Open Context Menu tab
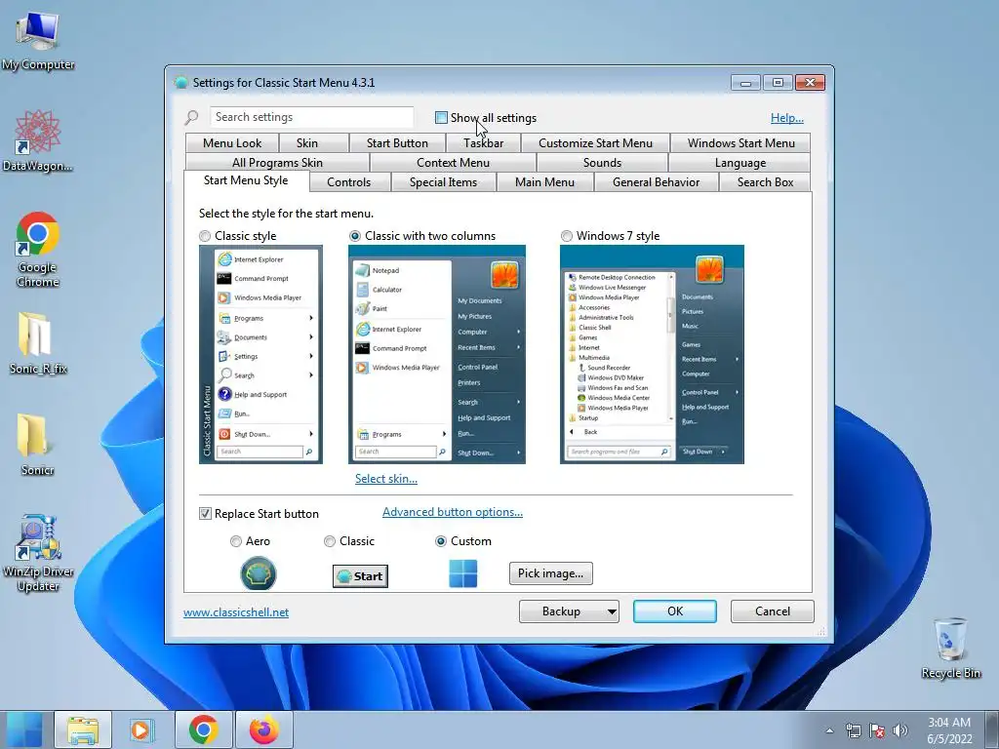The height and width of the screenshot is (749, 999). click(x=453, y=163)
